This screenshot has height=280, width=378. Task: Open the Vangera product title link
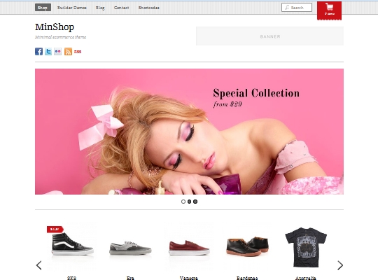[x=189, y=278]
